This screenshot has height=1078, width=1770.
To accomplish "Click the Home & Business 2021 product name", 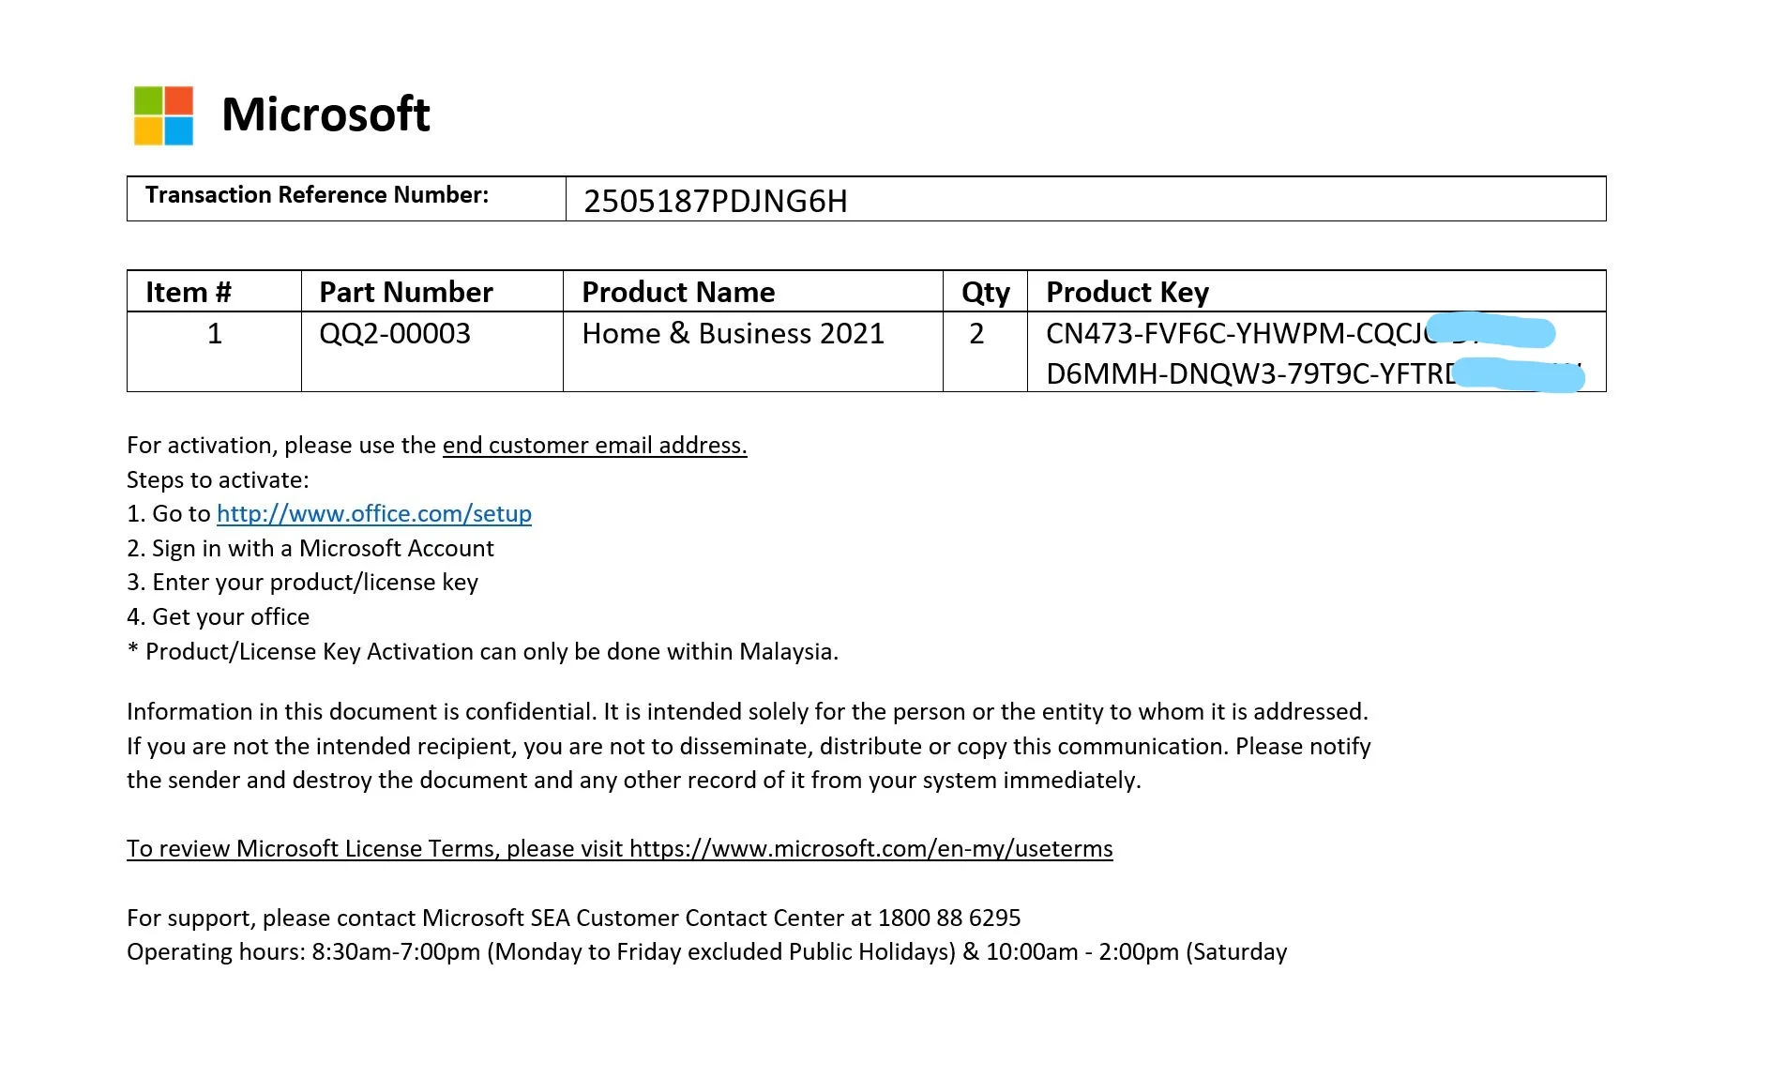I will (x=733, y=334).
